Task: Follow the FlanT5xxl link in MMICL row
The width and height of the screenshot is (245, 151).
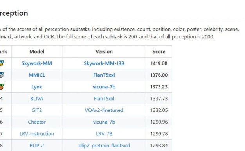Action: tap(104, 75)
